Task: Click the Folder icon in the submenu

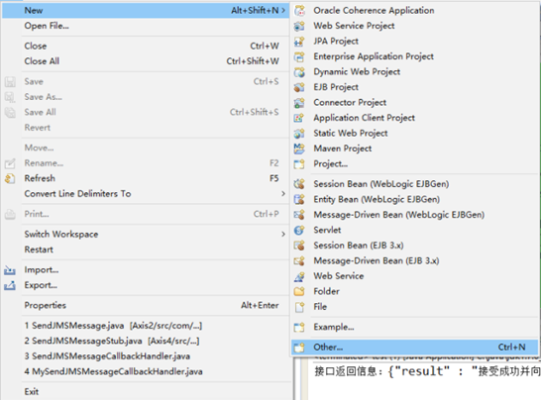Action: [299, 292]
